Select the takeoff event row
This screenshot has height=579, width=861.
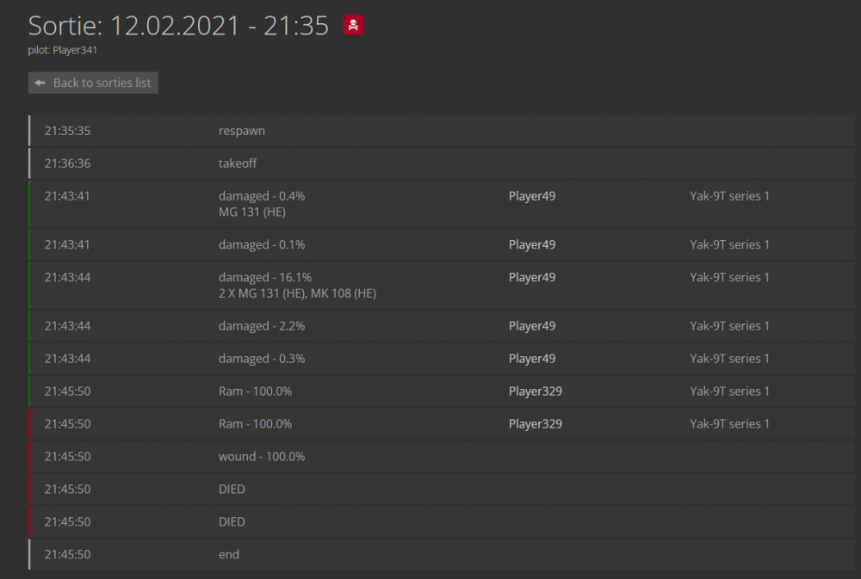point(238,163)
